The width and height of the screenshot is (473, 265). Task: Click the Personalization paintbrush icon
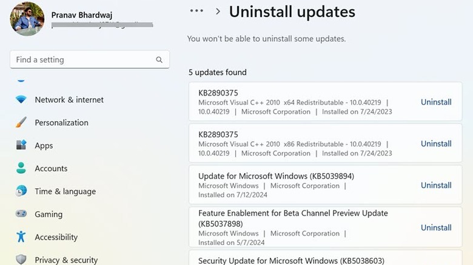click(21, 123)
